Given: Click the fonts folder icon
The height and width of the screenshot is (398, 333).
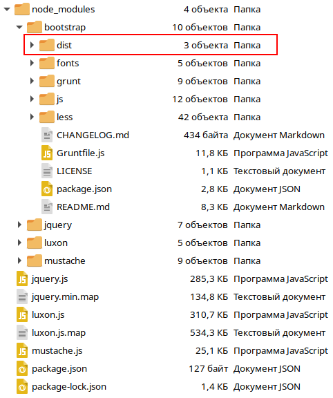Looking at the screenshot, I should [47, 63].
